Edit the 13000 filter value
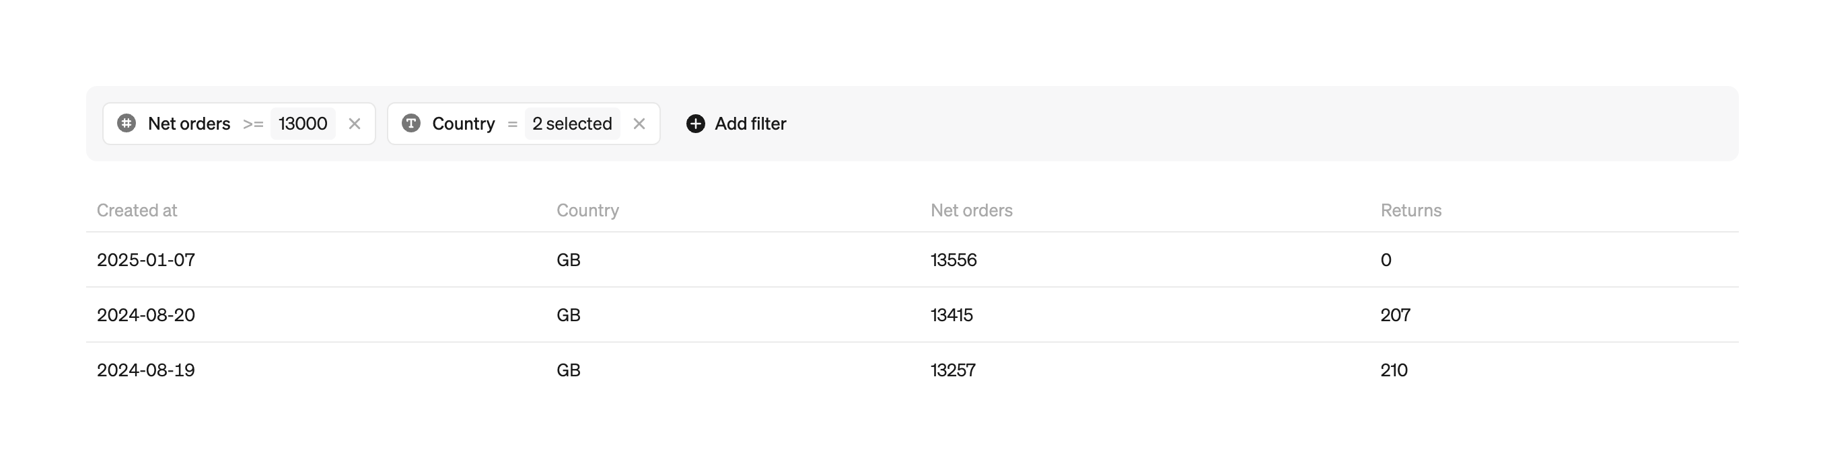 tap(303, 124)
